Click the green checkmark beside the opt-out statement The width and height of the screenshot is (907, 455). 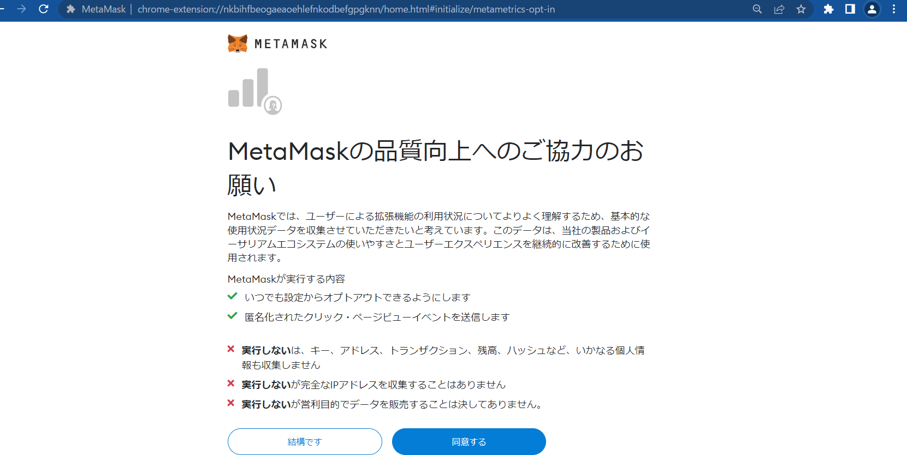pos(232,296)
